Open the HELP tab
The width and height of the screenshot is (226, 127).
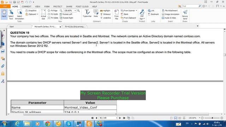pos(94,6)
